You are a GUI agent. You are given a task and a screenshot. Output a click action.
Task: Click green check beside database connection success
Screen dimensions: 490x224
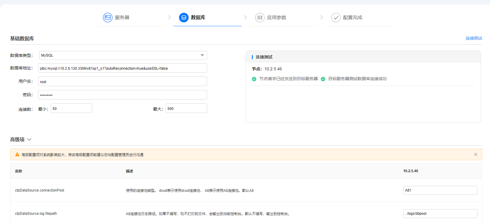click(323, 79)
